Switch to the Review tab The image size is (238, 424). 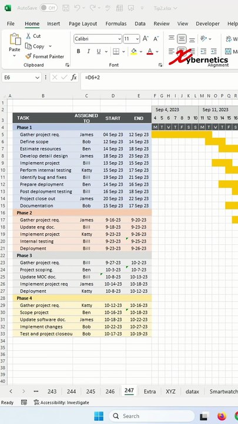click(x=162, y=24)
